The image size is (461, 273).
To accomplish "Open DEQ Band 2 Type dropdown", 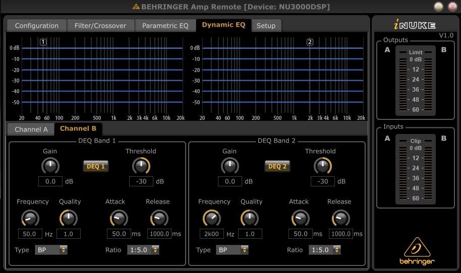I will pyautogui.click(x=232, y=250).
